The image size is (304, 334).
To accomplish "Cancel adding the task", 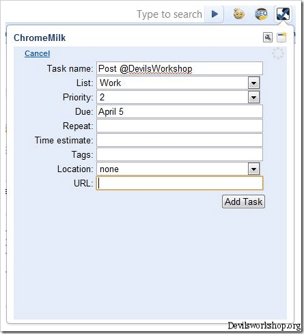I will click(x=37, y=53).
